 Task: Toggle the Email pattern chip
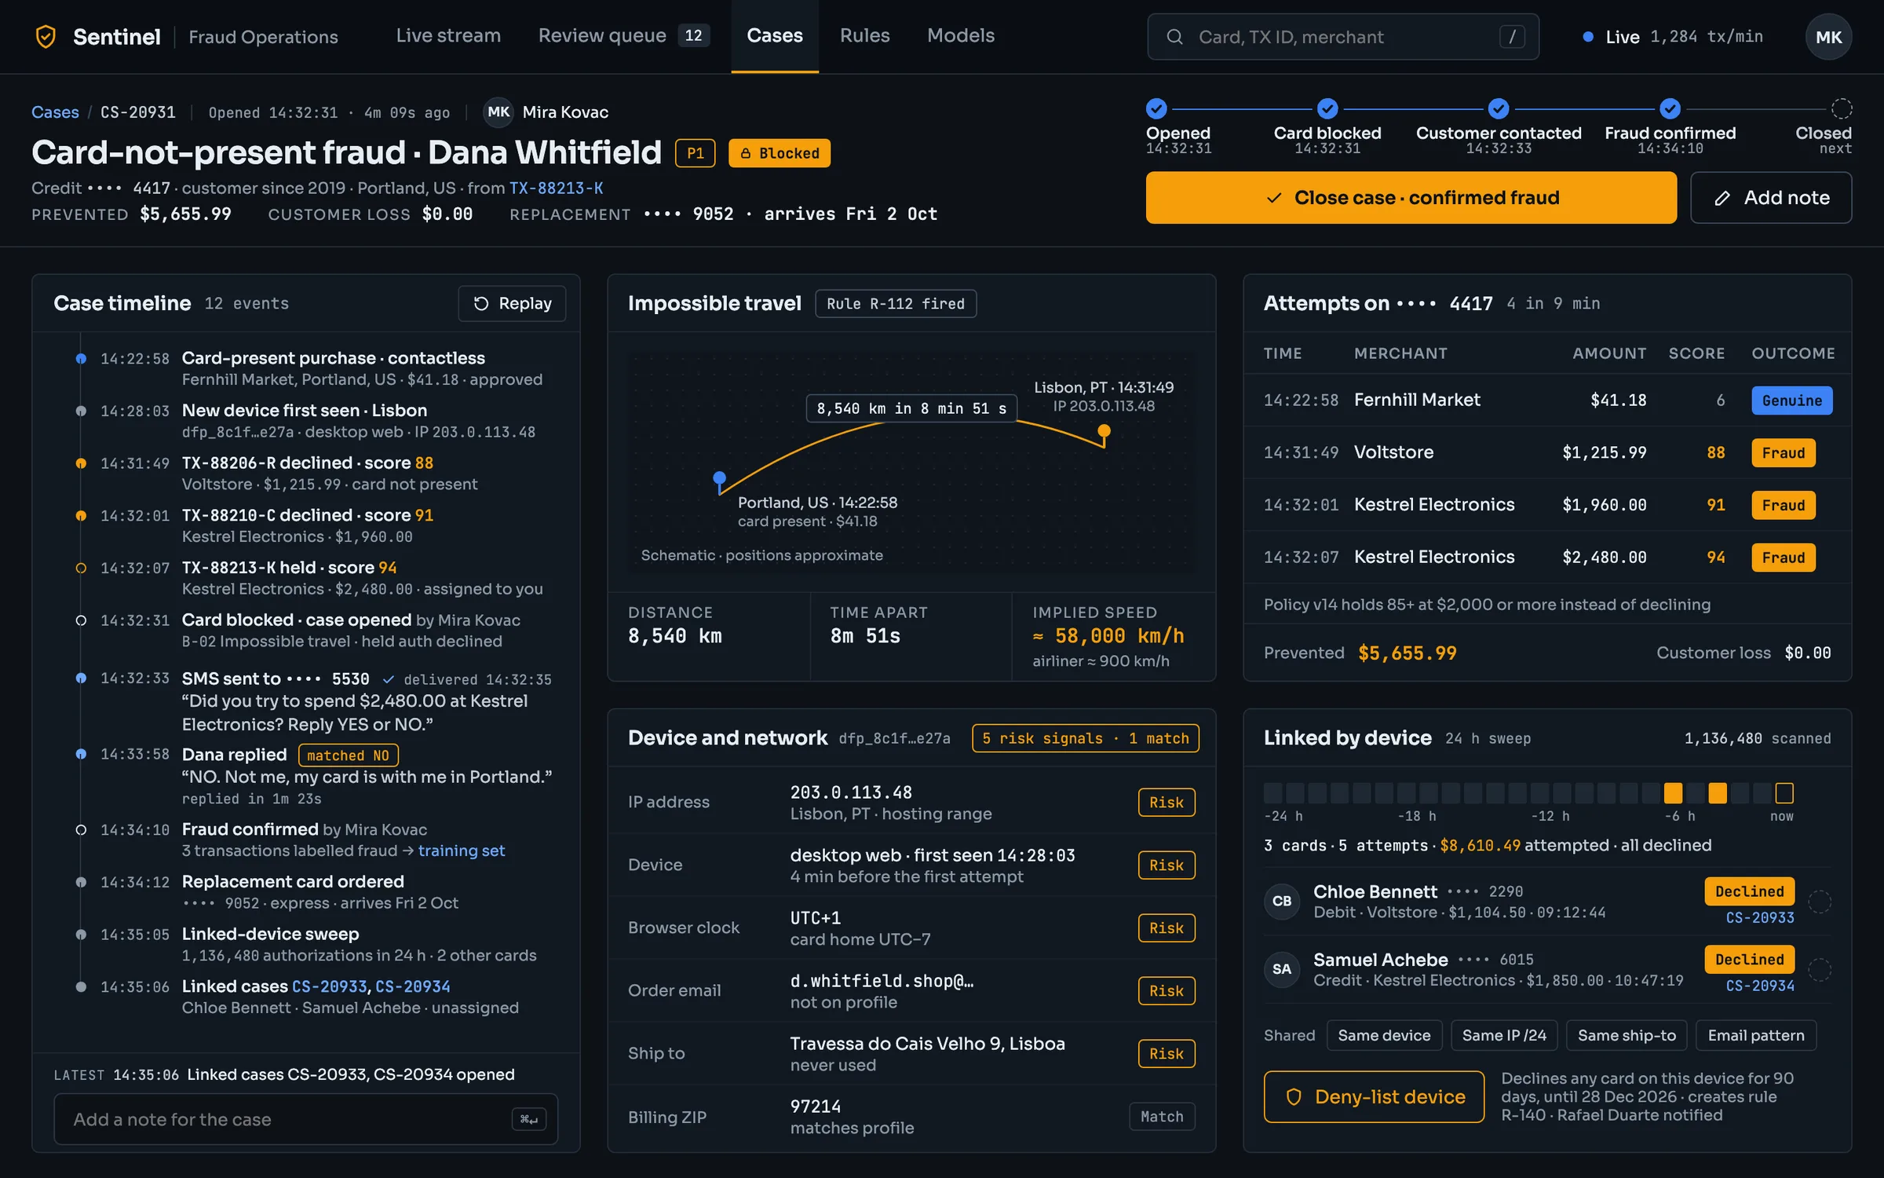pos(1756,1035)
